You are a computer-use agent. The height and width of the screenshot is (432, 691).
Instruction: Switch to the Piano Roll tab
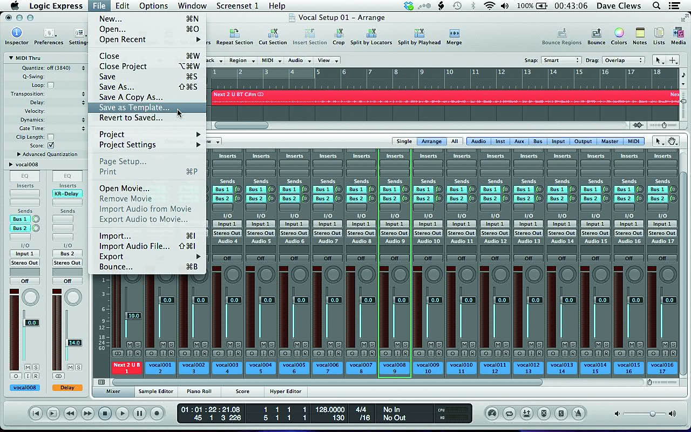[x=199, y=391]
